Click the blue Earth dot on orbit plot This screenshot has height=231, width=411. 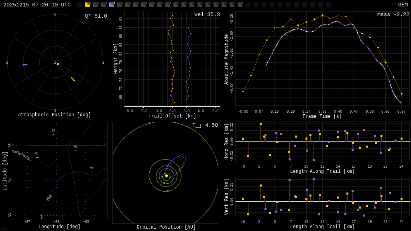[167, 166]
